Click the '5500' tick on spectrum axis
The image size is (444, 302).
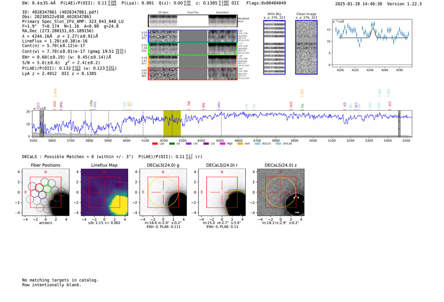[x=406, y=141]
